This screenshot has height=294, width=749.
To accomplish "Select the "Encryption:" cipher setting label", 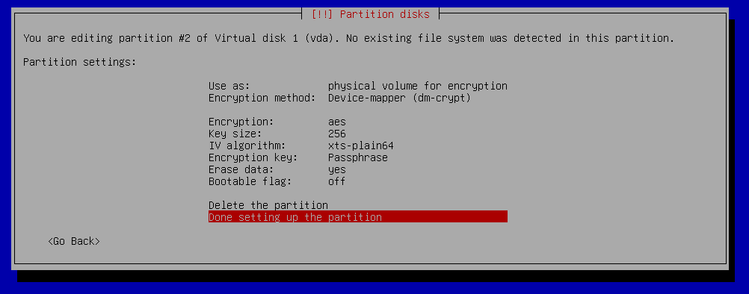I will [241, 122].
